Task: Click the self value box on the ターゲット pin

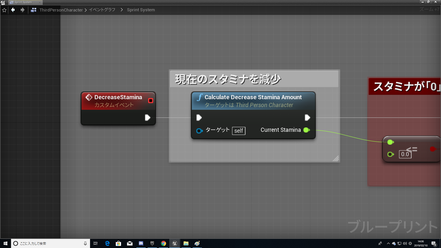Action: click(239, 131)
